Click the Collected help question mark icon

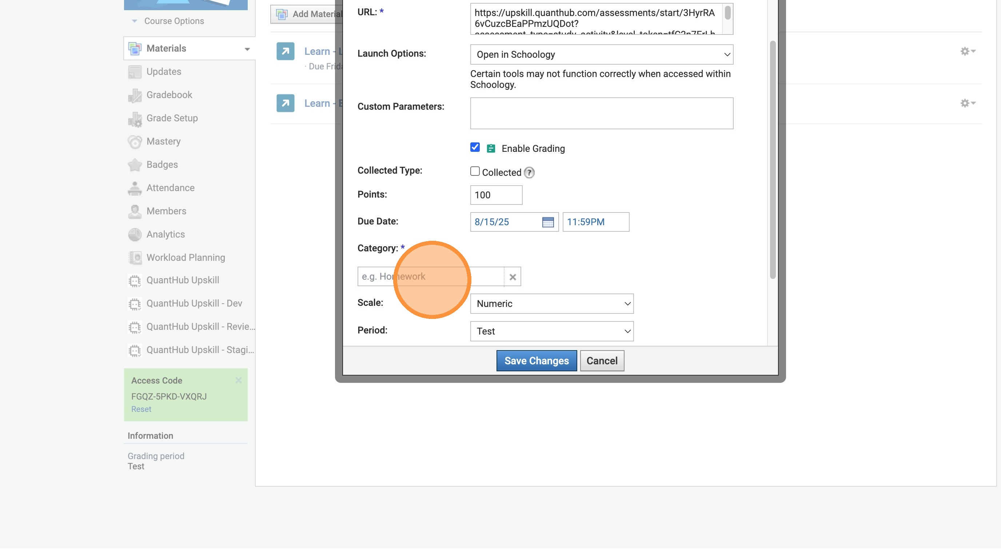[529, 172]
